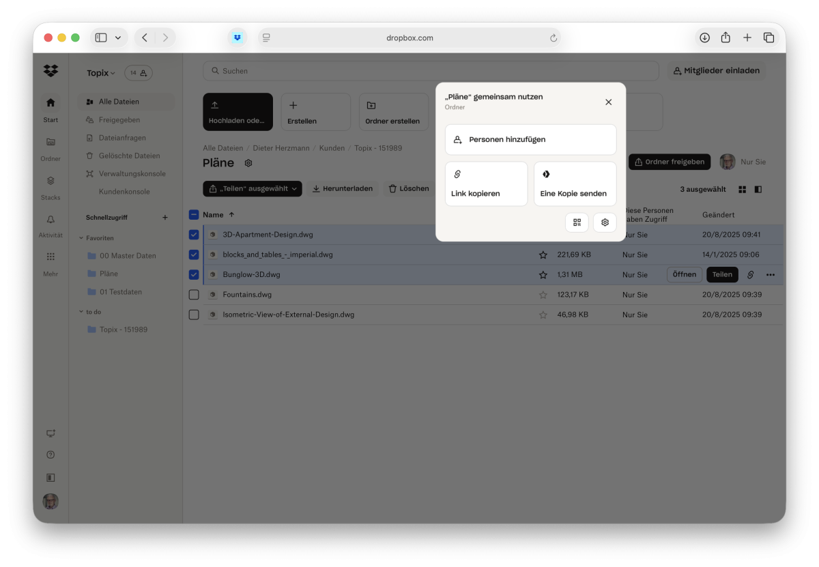Open Dateianfragen in the sidebar

126,138
